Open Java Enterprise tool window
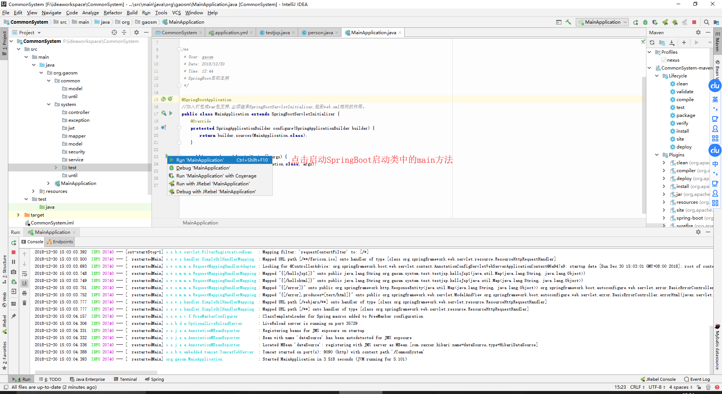This screenshot has width=722, height=394. pyautogui.click(x=87, y=379)
